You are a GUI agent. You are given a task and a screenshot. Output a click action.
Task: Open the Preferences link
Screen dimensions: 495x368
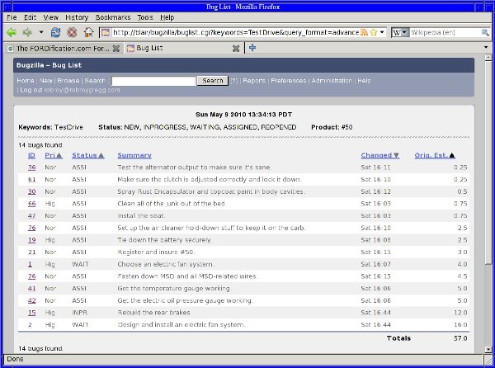289,81
